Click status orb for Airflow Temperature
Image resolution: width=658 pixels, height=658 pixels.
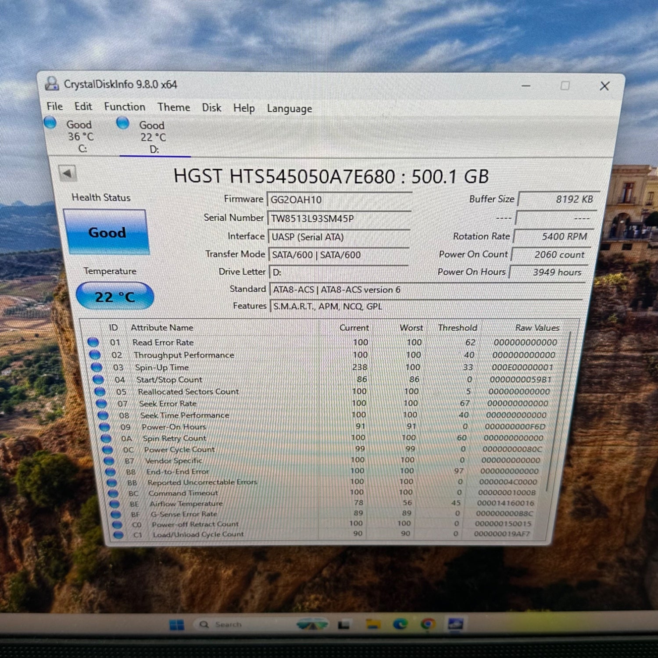pos(114,504)
